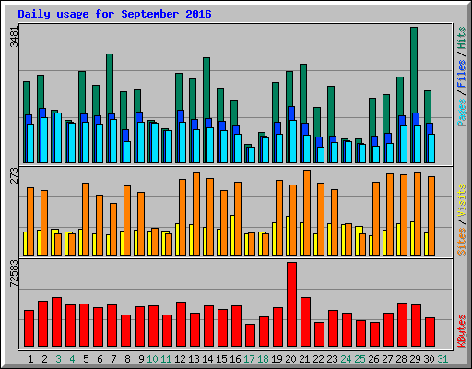Select day 14 on the x-axis
This screenshot has width=472, height=369.
tap(207, 359)
